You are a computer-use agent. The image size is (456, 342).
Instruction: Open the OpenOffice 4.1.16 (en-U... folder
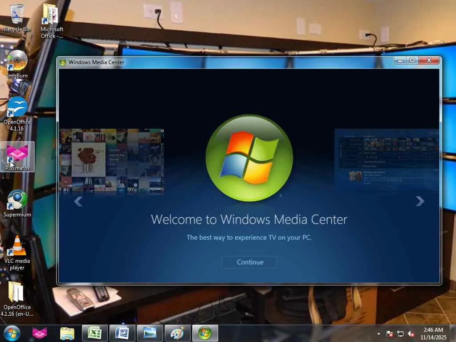(x=17, y=299)
